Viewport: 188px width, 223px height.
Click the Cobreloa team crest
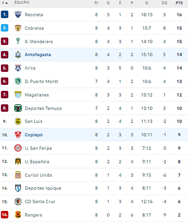coord(18,28)
